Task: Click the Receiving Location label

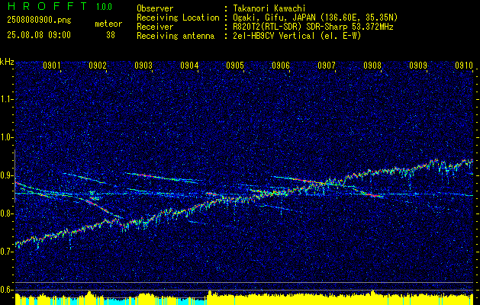Action: pyautogui.click(x=178, y=18)
